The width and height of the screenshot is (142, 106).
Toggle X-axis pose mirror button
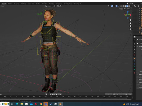click(x=122, y=9)
